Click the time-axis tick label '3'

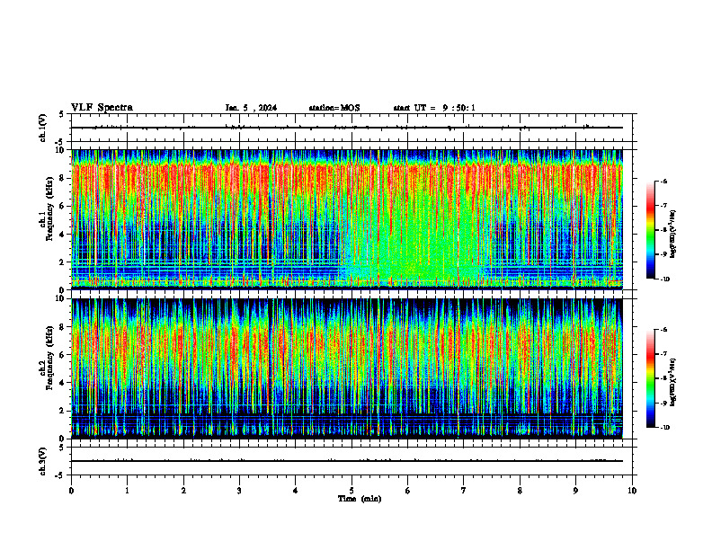pyautogui.click(x=239, y=491)
